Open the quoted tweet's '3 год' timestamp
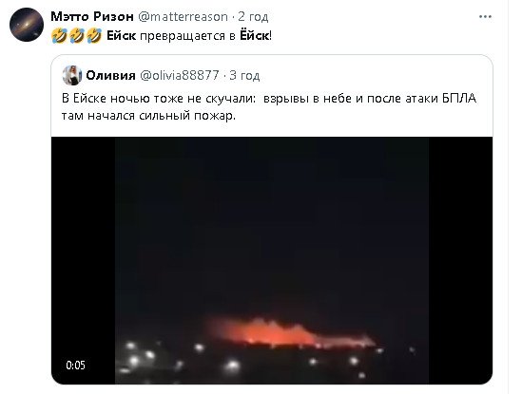The image size is (522, 394). [x=244, y=75]
